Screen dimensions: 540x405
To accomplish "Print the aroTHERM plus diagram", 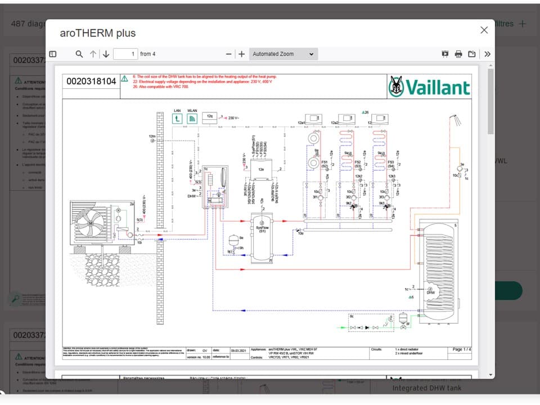I will pyautogui.click(x=458, y=54).
